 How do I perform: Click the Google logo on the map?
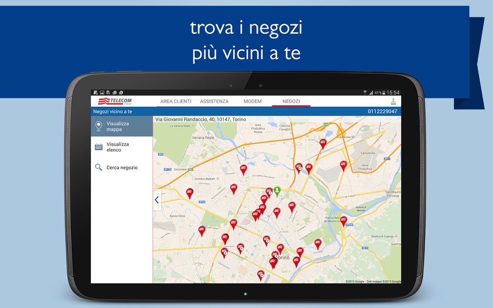click(x=160, y=279)
